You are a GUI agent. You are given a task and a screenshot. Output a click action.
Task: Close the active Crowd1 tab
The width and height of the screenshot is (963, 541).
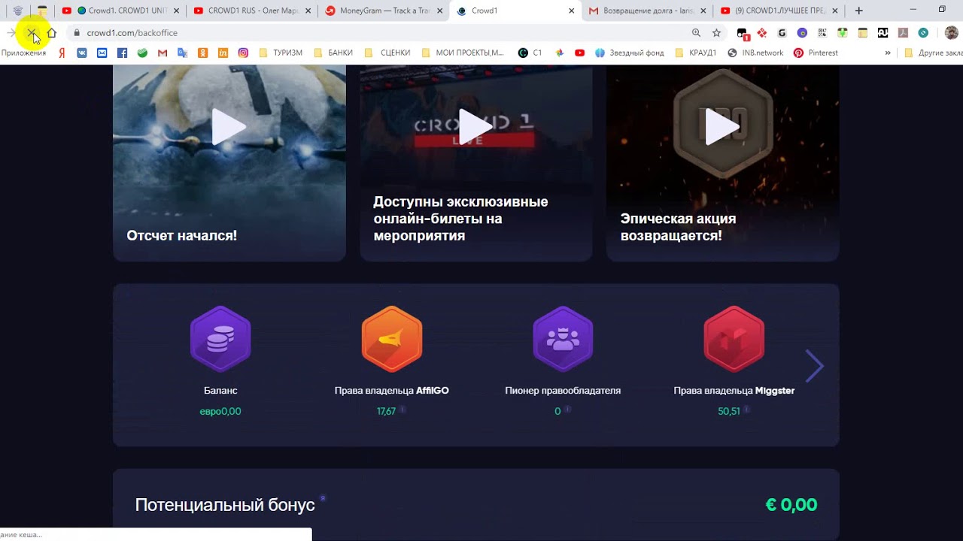click(572, 11)
